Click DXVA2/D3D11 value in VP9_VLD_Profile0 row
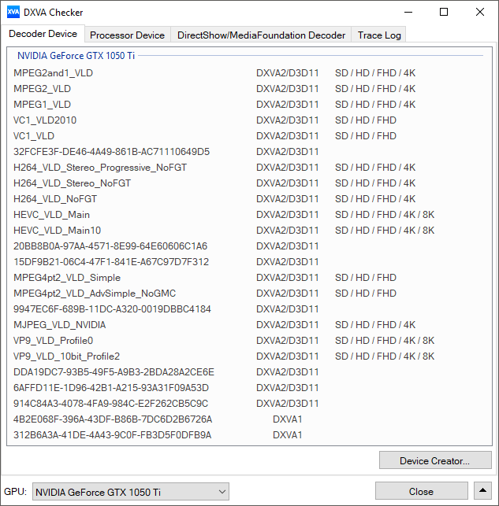This screenshot has width=499, height=506. click(287, 341)
